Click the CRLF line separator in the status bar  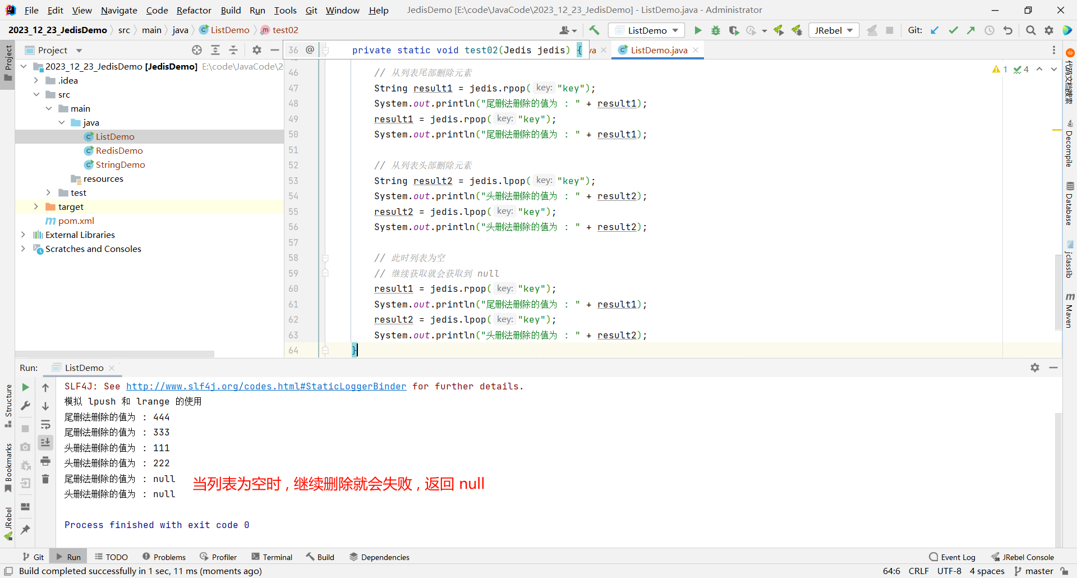pos(918,571)
